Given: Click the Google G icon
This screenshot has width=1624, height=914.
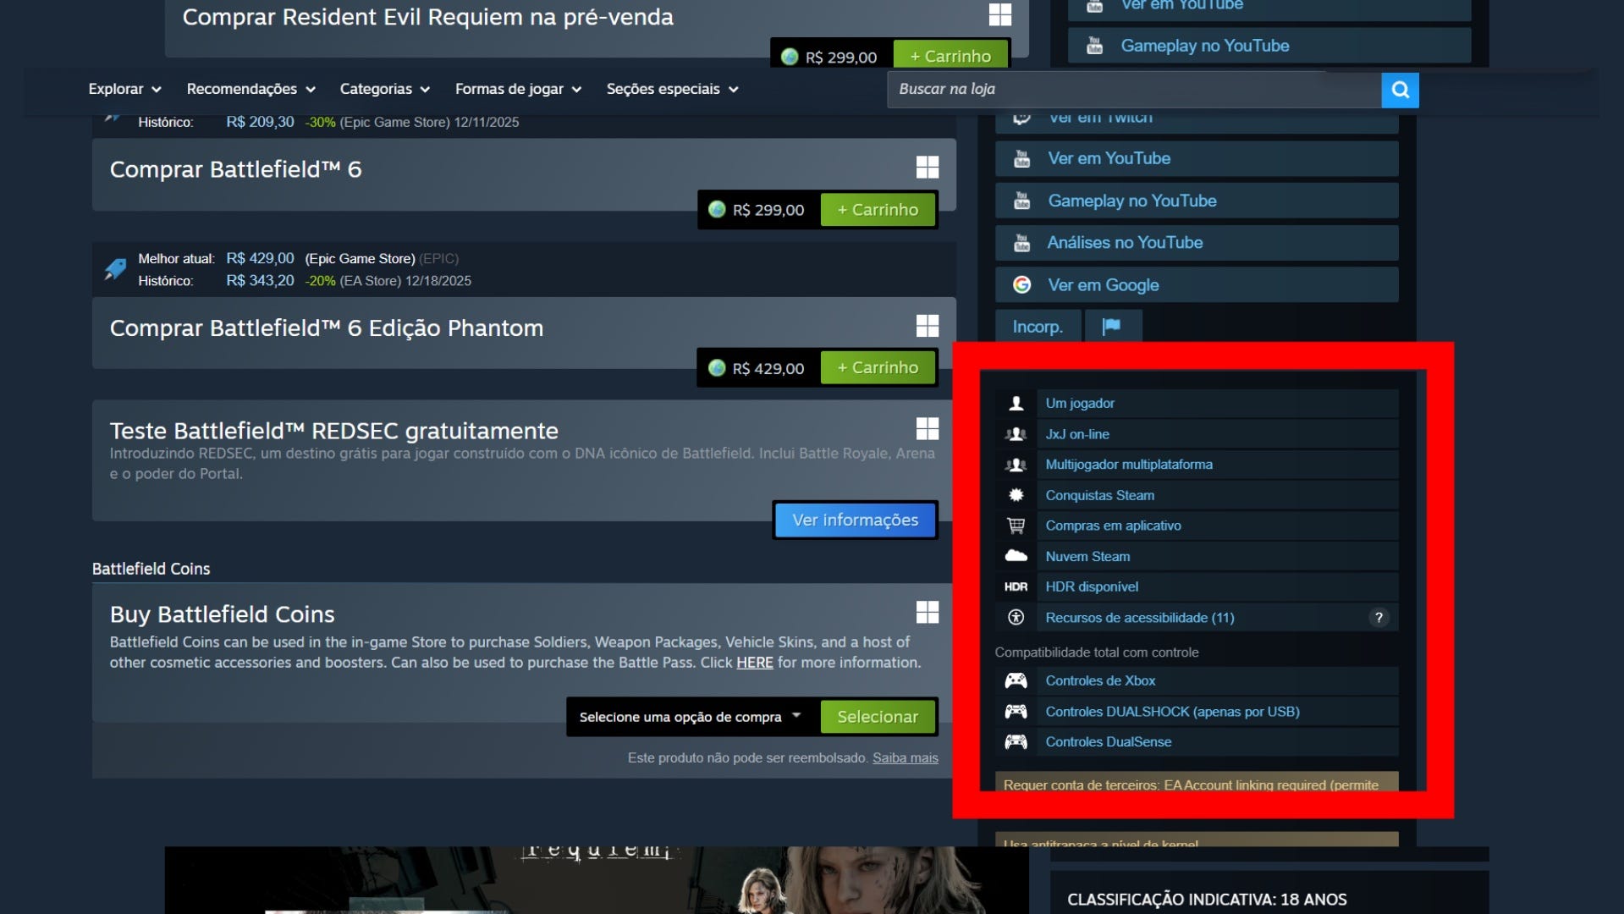Looking at the screenshot, I should 1021,285.
